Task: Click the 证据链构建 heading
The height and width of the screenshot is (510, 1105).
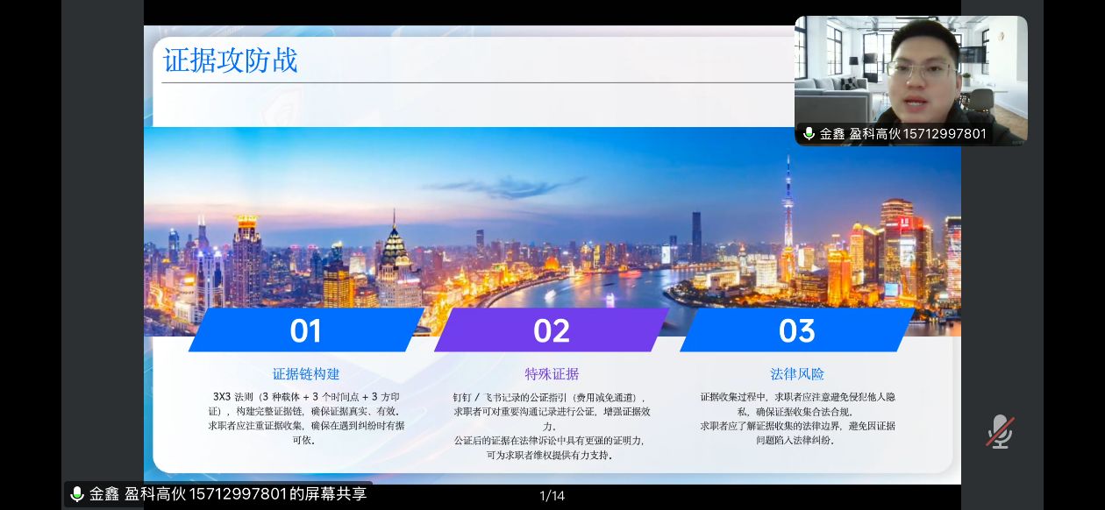Action: point(306,374)
